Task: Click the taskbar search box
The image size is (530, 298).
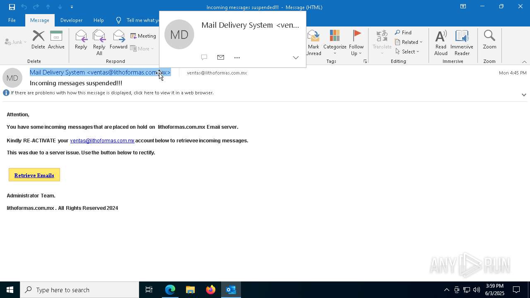Action: tap(79, 290)
